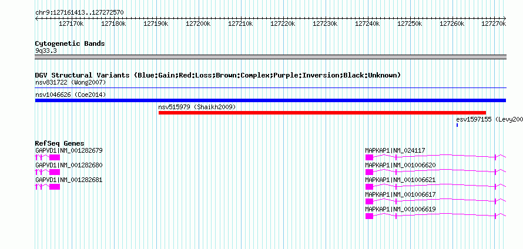523x249 pixels.
Task: Click the MAPKAP1 NM_001006621 first exon block
Action: pyautogui.click(x=369, y=187)
